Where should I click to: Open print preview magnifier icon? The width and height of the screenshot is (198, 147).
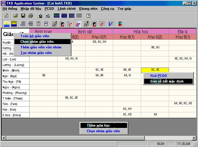point(48,16)
